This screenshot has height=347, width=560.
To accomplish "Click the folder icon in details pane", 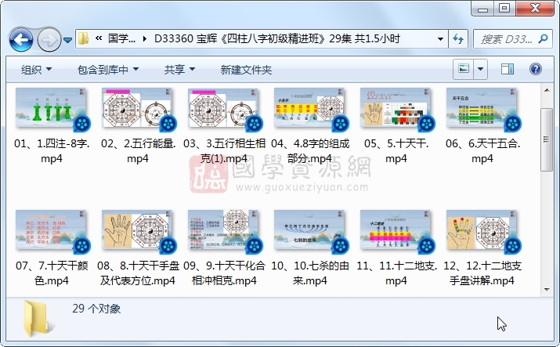I will pyautogui.click(x=36, y=319).
